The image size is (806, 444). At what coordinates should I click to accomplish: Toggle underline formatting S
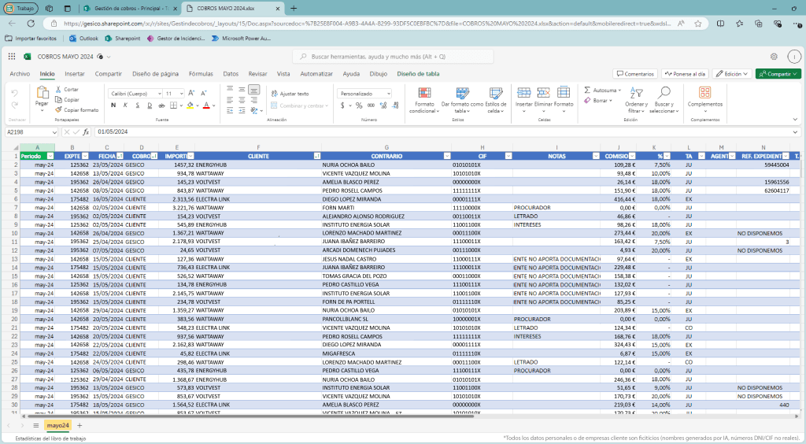137,105
